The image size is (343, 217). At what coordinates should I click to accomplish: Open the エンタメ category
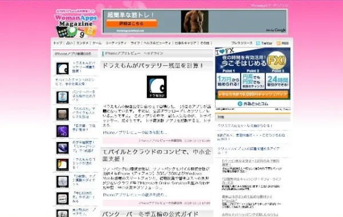point(82,43)
